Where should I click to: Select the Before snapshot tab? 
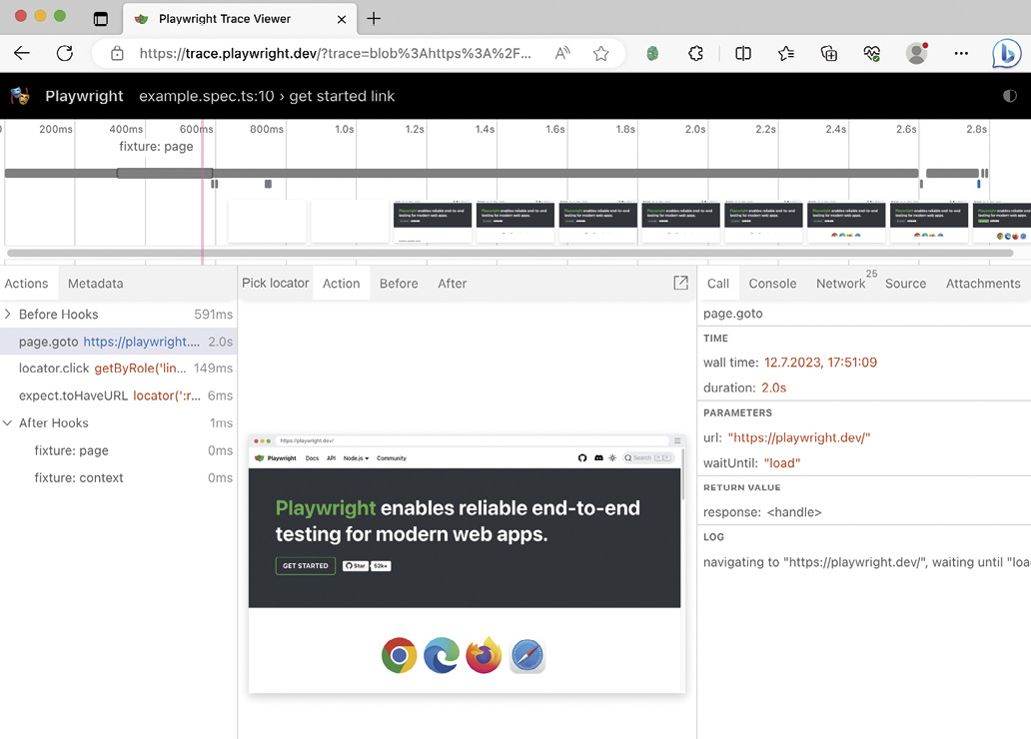(x=399, y=284)
